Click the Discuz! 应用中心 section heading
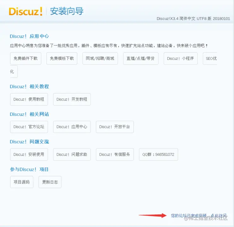 coord(29,36)
